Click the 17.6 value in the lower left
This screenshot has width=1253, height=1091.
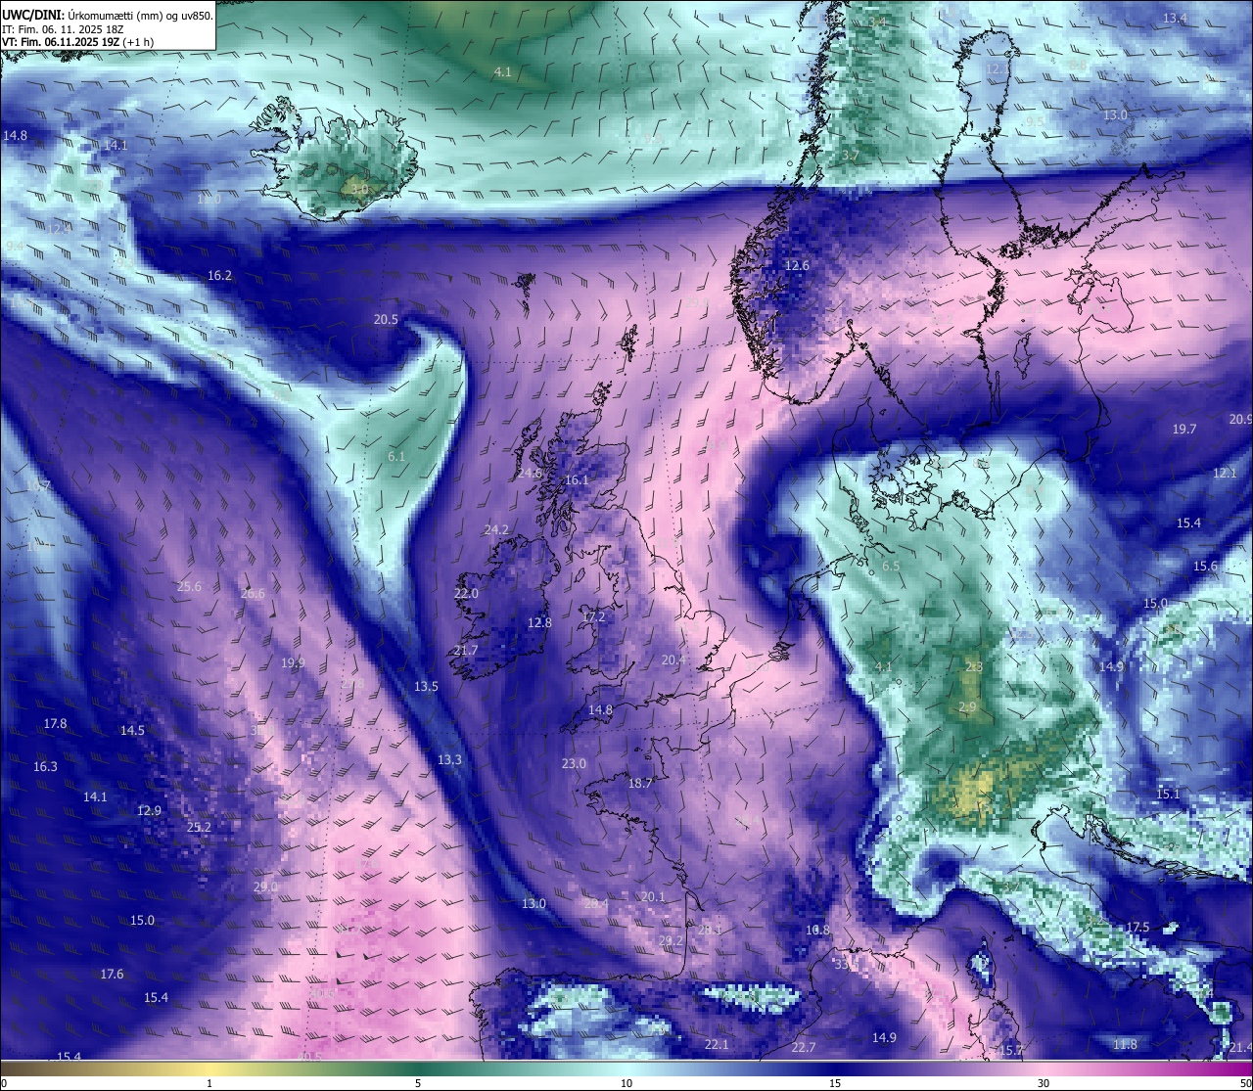pyautogui.click(x=112, y=975)
